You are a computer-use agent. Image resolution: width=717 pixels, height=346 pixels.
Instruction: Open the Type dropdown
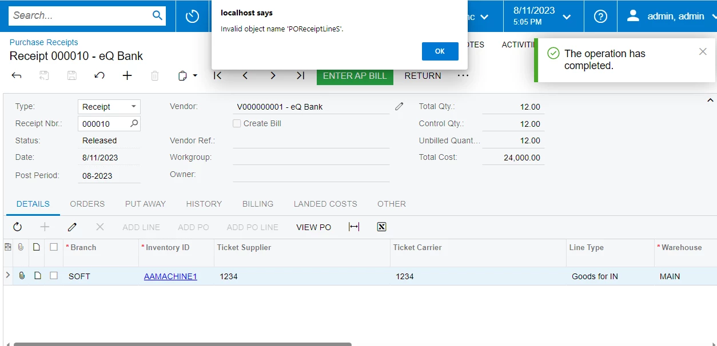[134, 107]
